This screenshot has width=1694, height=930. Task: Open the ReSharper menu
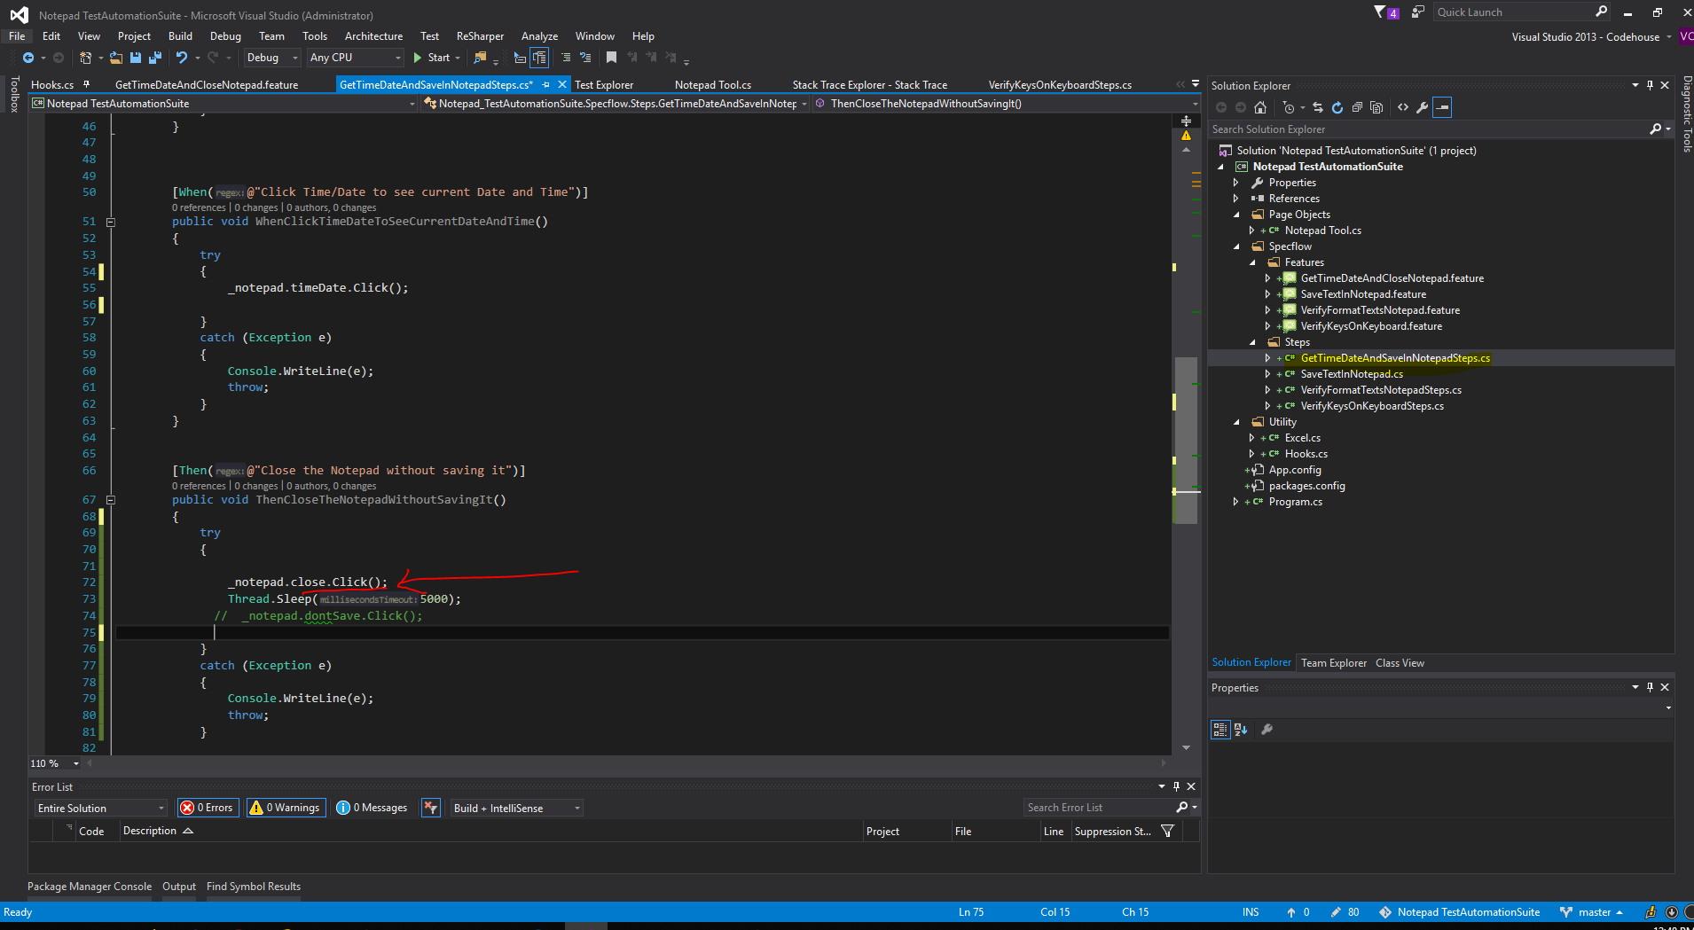pyautogui.click(x=480, y=36)
